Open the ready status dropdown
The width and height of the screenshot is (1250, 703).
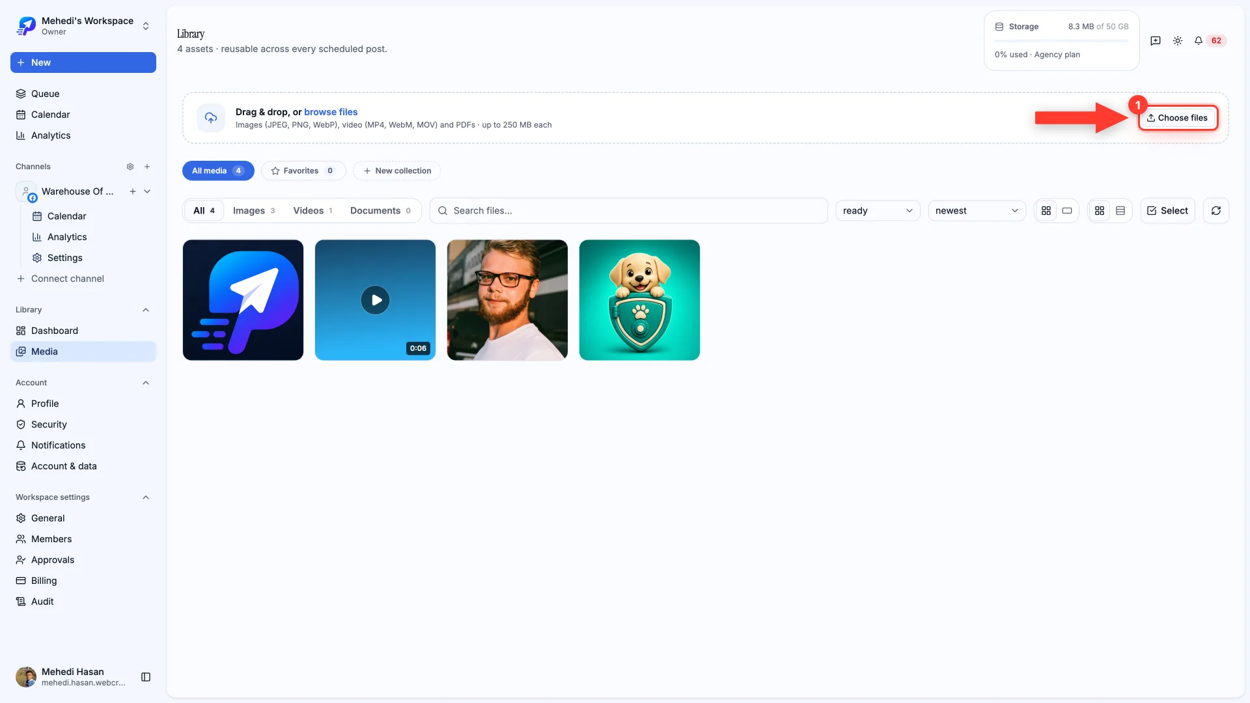pos(878,211)
